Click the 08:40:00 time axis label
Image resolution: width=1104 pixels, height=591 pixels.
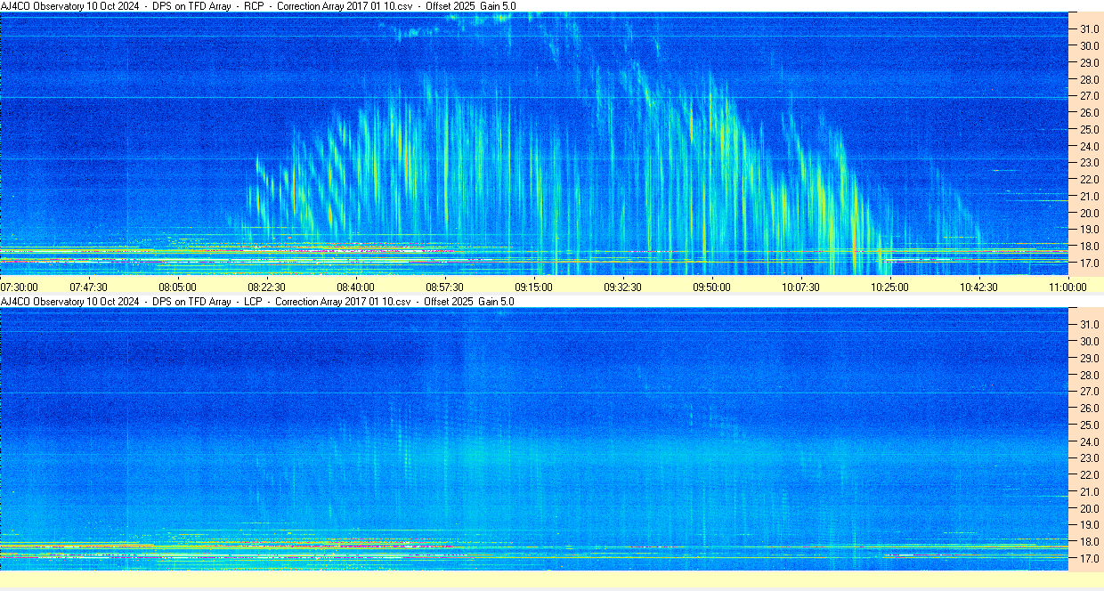355,287
